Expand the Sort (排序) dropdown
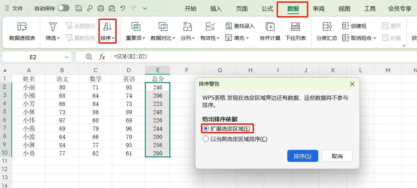 (x=107, y=38)
